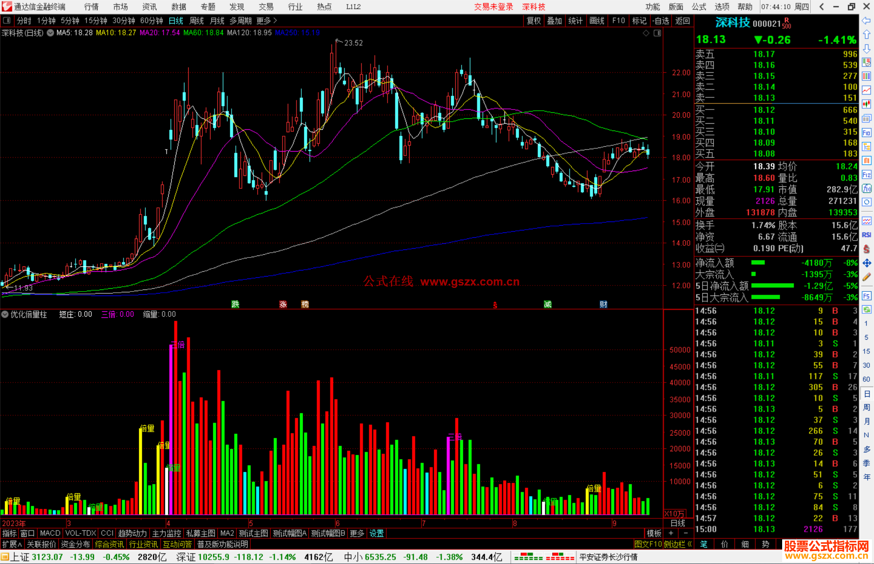
Task: Collapse the 侧边栏 sidebar chevrons
Action: point(689,544)
